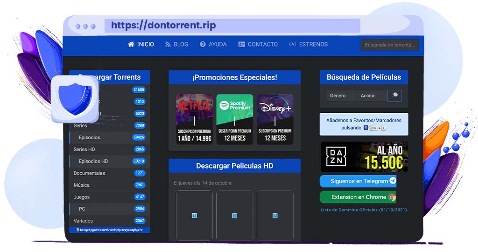Open the Disney+ 12 meses promo
The image size is (478, 252).
[275, 119]
